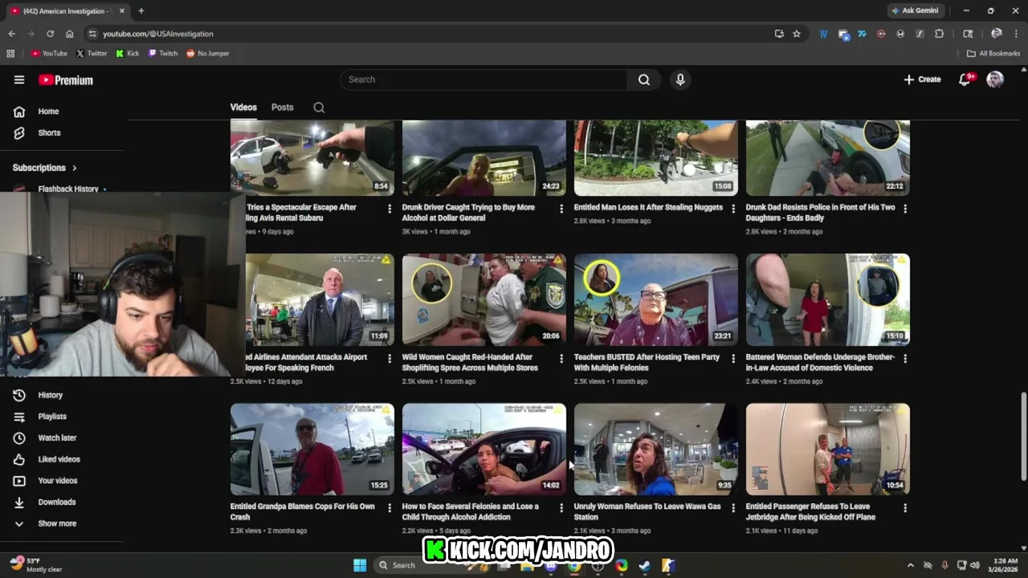Open browser Extensions puzzle icon
Viewport: 1028px width, 578px height.
pyautogui.click(x=939, y=34)
